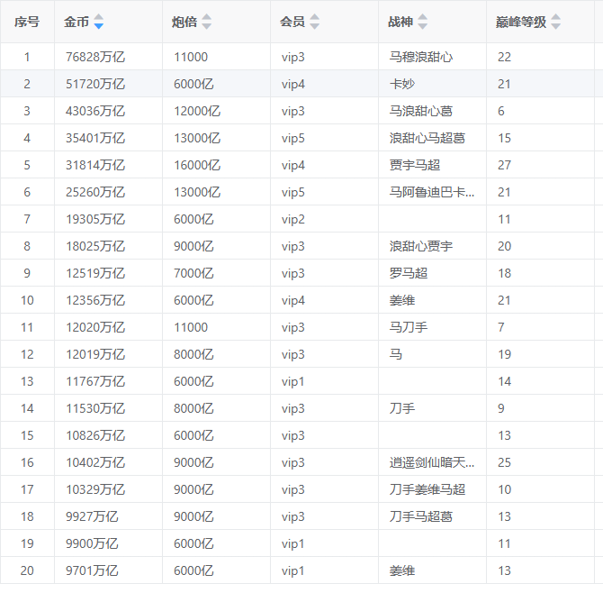603x593 pixels.
Task: Select the 马刀手 战神 cell
Action: click(409, 327)
